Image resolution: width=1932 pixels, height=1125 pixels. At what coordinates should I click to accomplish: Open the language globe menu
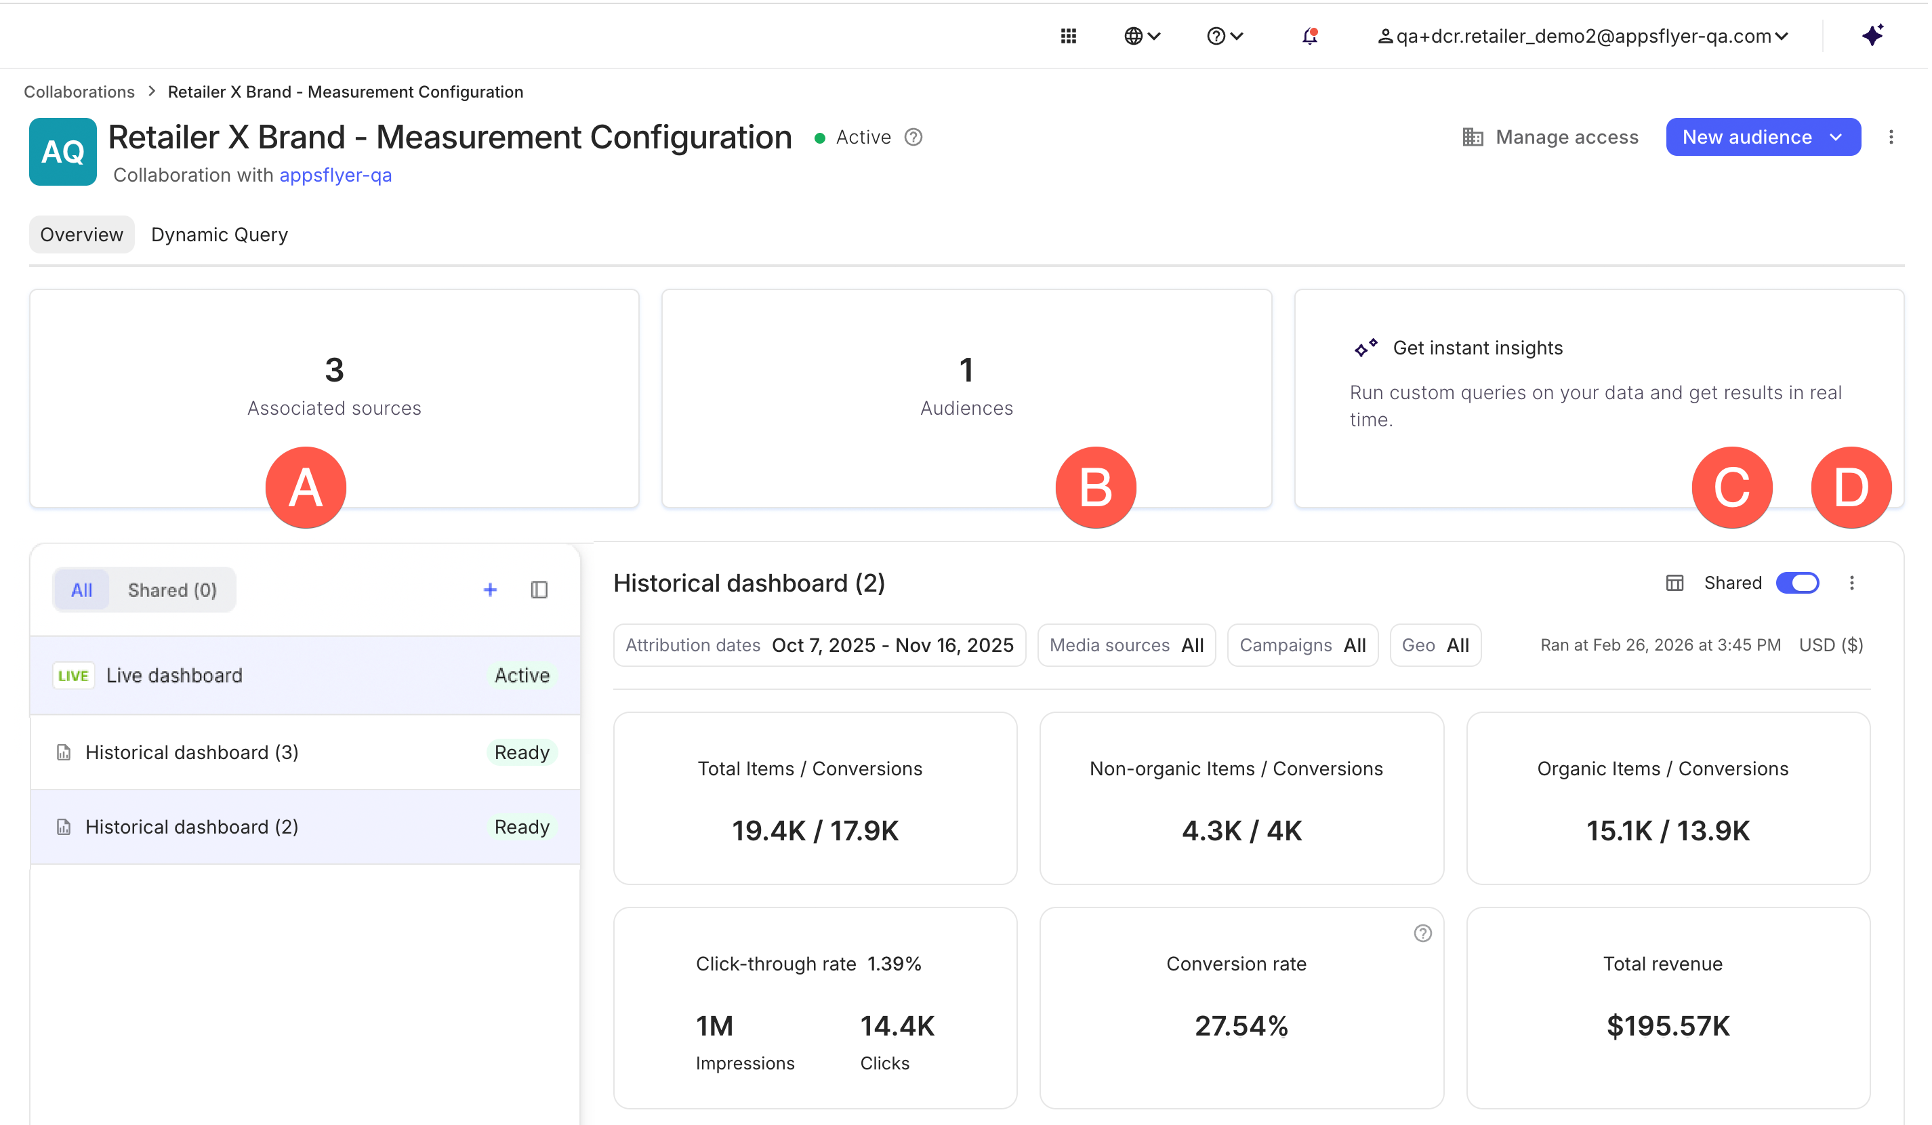click(x=1143, y=36)
